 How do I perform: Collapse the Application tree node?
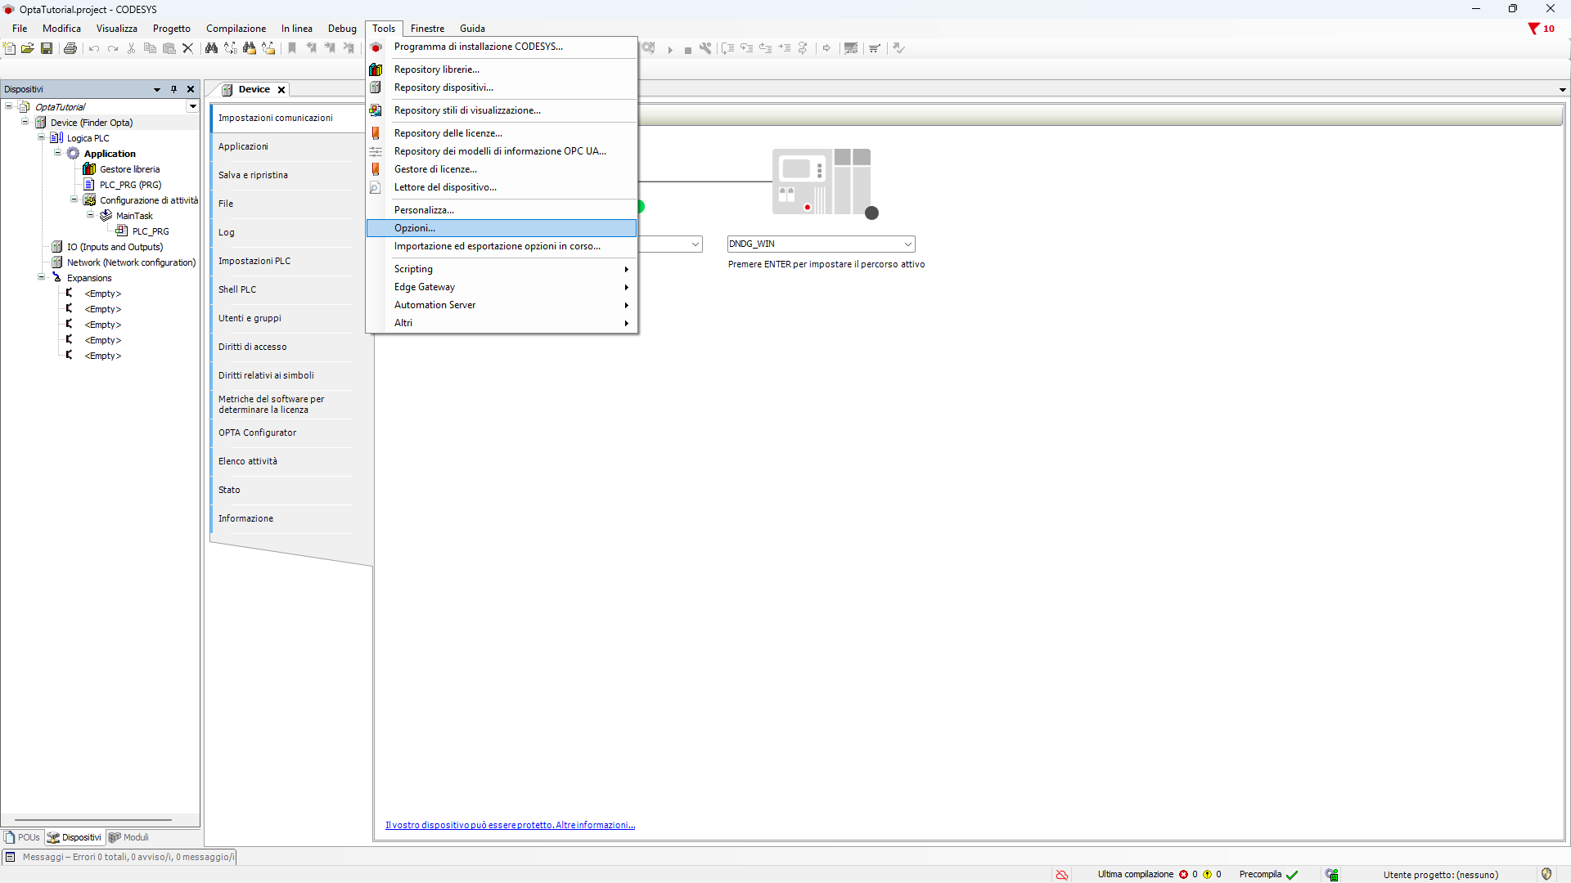click(58, 153)
